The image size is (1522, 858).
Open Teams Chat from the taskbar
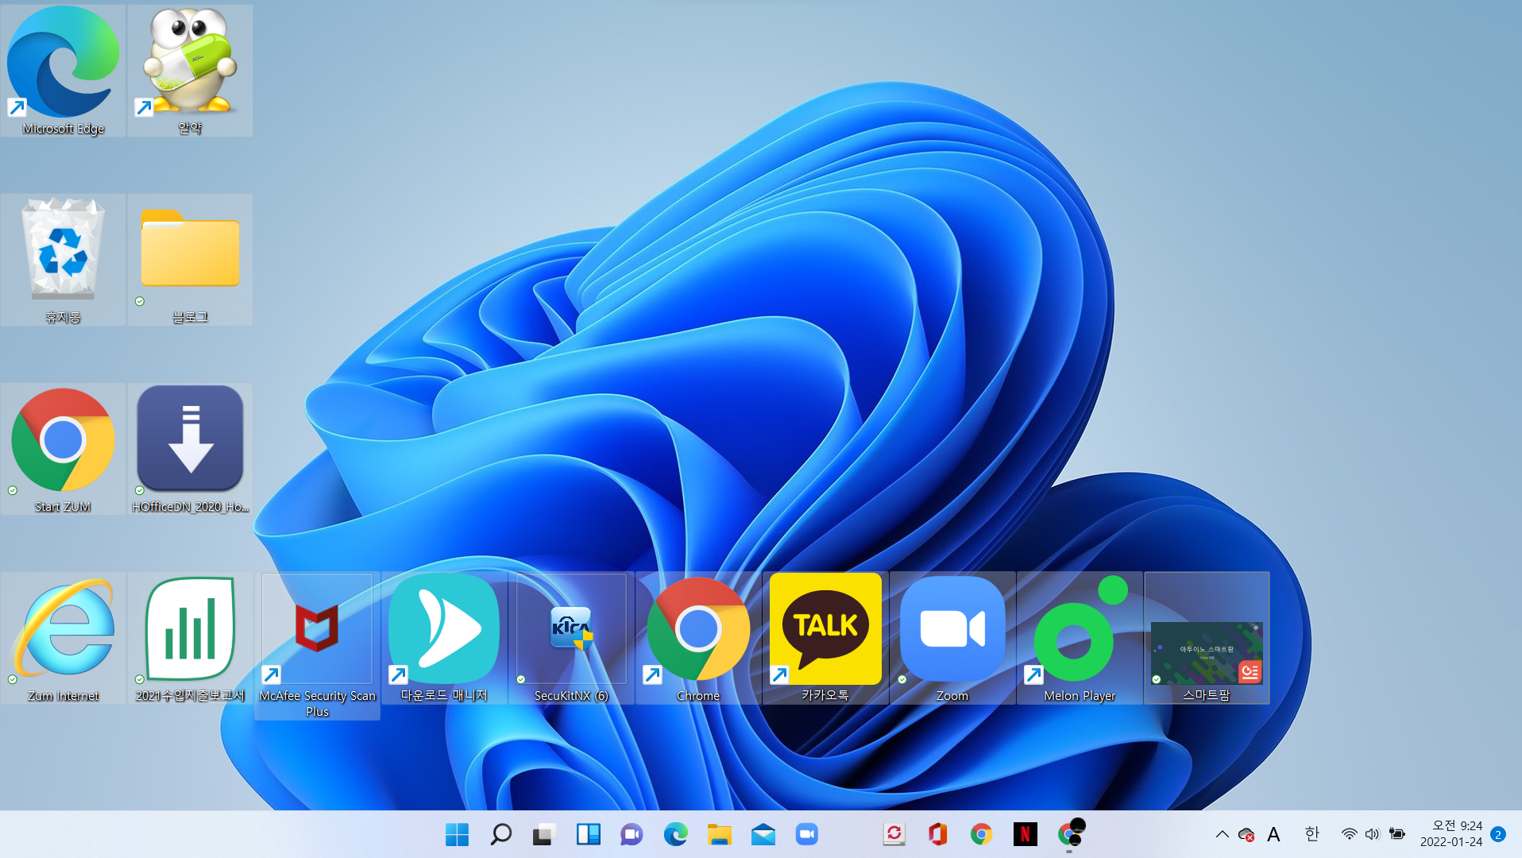pyautogui.click(x=632, y=834)
